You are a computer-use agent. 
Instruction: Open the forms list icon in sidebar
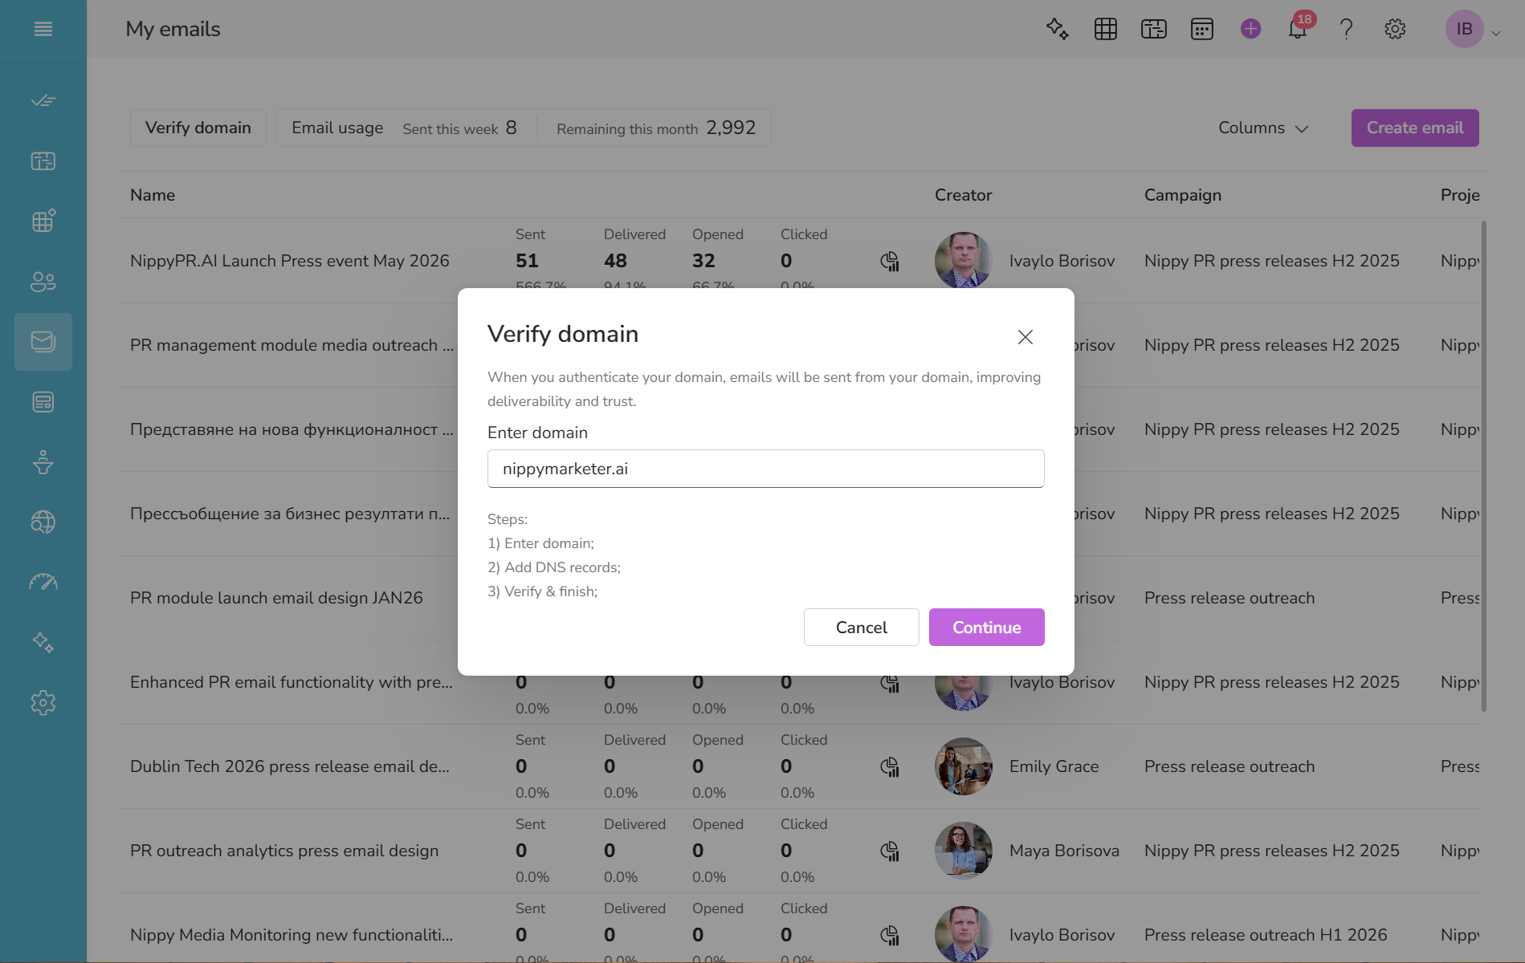pyautogui.click(x=43, y=402)
